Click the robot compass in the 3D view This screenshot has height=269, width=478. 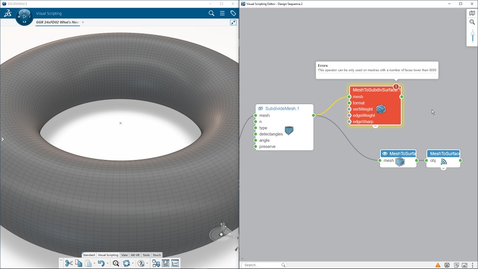click(x=222, y=234)
